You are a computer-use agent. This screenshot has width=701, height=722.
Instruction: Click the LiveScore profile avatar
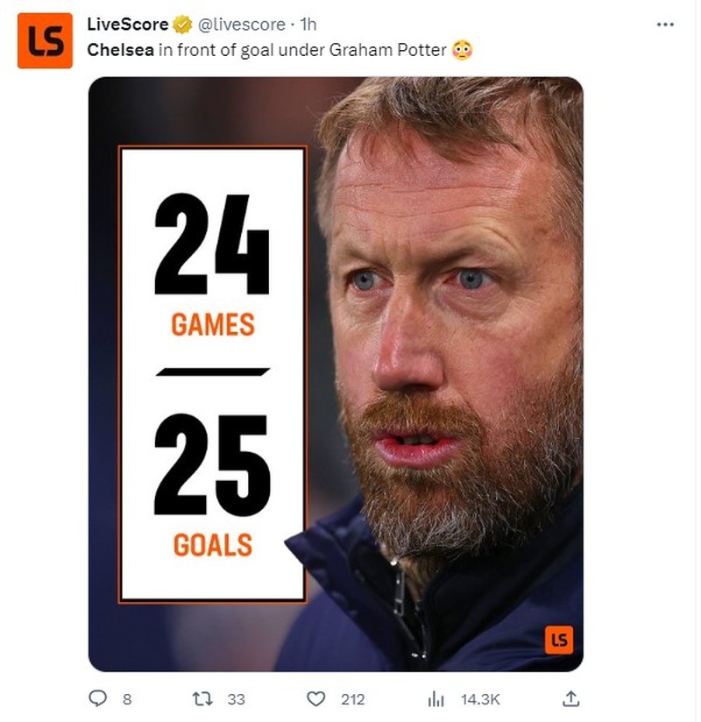[x=45, y=40]
